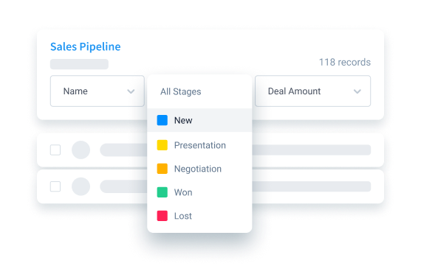Click the orange Negotiation stage color square
The height and width of the screenshot is (266, 421).
[162, 169]
